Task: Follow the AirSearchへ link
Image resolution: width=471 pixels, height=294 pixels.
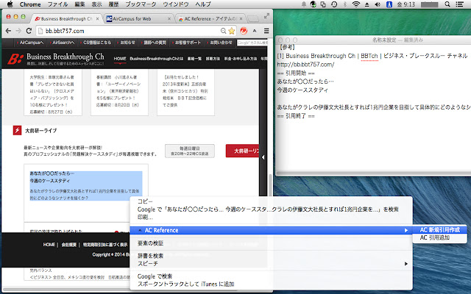Action: (x=62, y=43)
